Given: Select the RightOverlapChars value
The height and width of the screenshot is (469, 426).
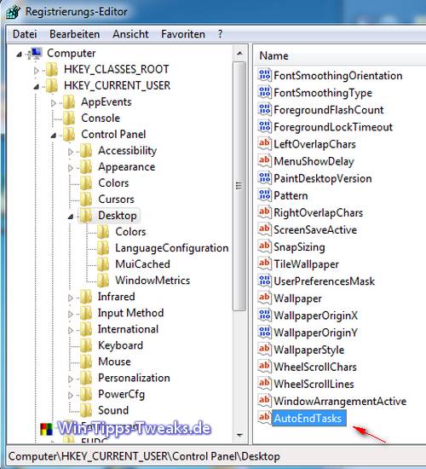Looking at the screenshot, I should point(318,212).
